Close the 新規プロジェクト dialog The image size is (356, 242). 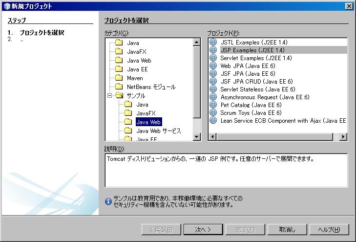[x=349, y=6]
